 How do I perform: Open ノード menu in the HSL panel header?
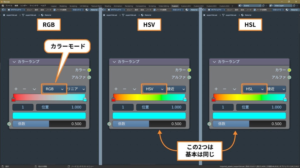(x=249, y=10)
